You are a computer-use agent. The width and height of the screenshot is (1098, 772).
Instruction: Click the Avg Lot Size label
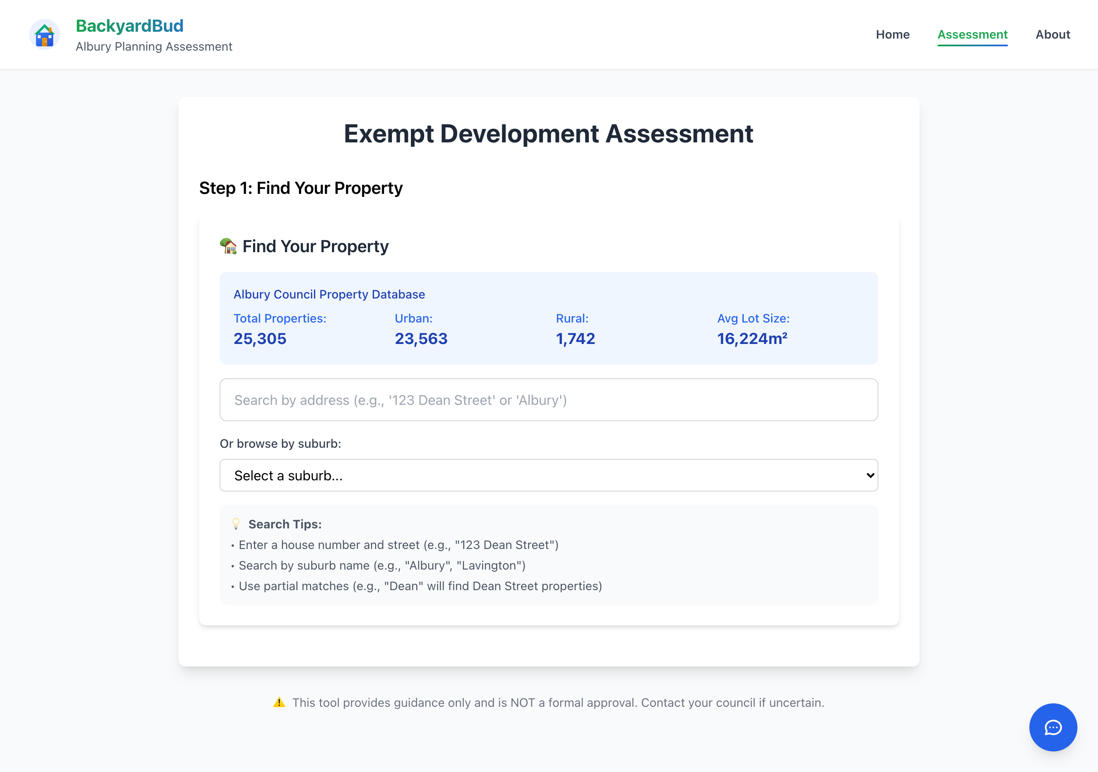(x=753, y=319)
